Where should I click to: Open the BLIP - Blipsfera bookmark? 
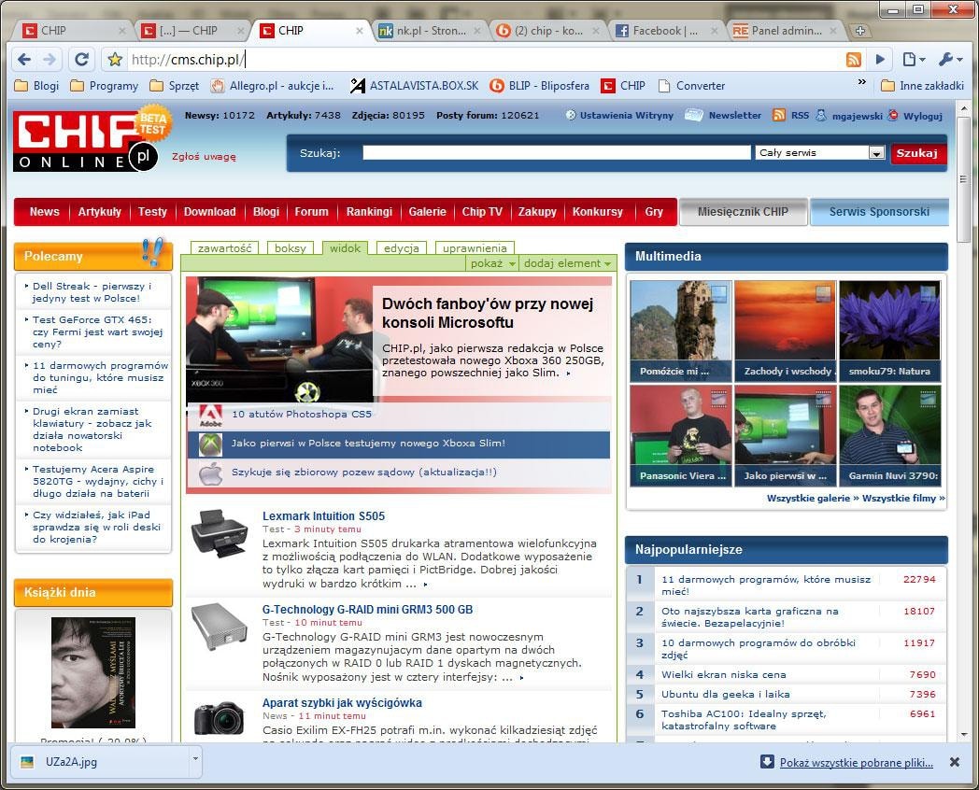coord(540,86)
